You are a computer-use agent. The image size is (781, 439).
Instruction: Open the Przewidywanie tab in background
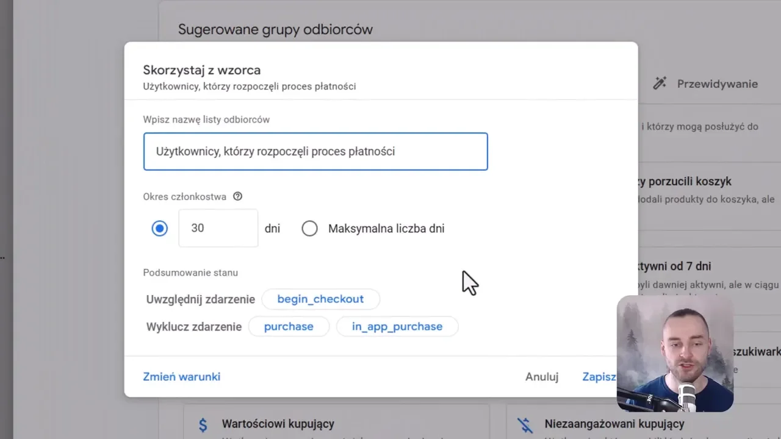coord(705,84)
